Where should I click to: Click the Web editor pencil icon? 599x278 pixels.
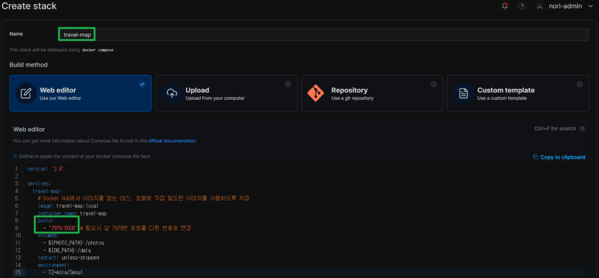26,93
